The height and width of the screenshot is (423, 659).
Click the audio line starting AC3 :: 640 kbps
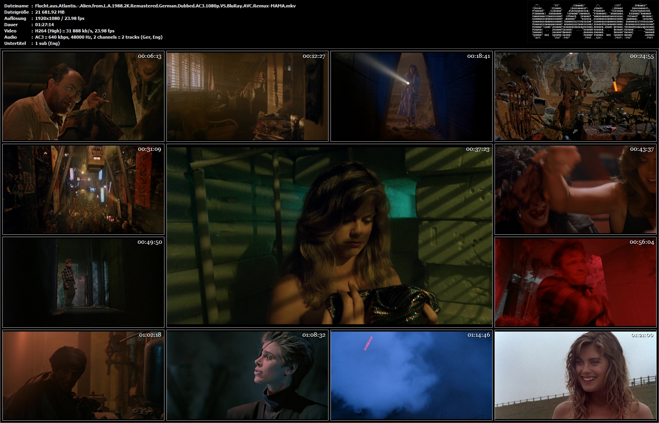tap(99, 37)
